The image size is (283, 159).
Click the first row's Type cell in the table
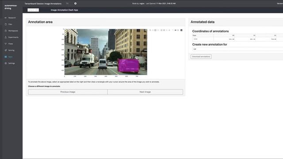(x=203, y=39)
